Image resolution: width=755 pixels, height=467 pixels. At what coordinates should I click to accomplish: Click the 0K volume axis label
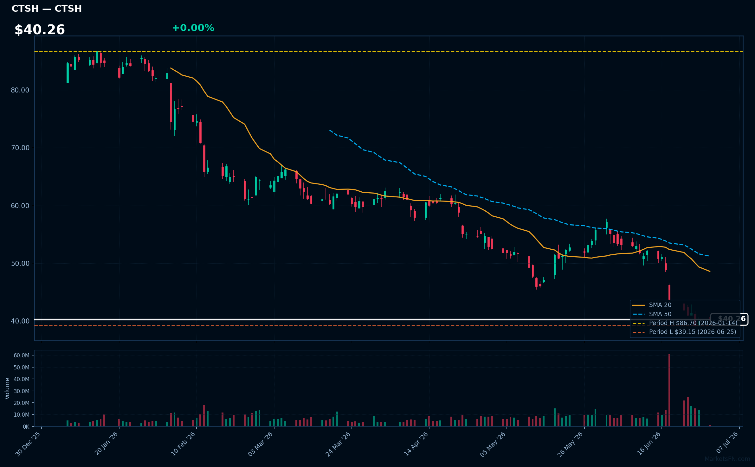[x=26, y=427]
